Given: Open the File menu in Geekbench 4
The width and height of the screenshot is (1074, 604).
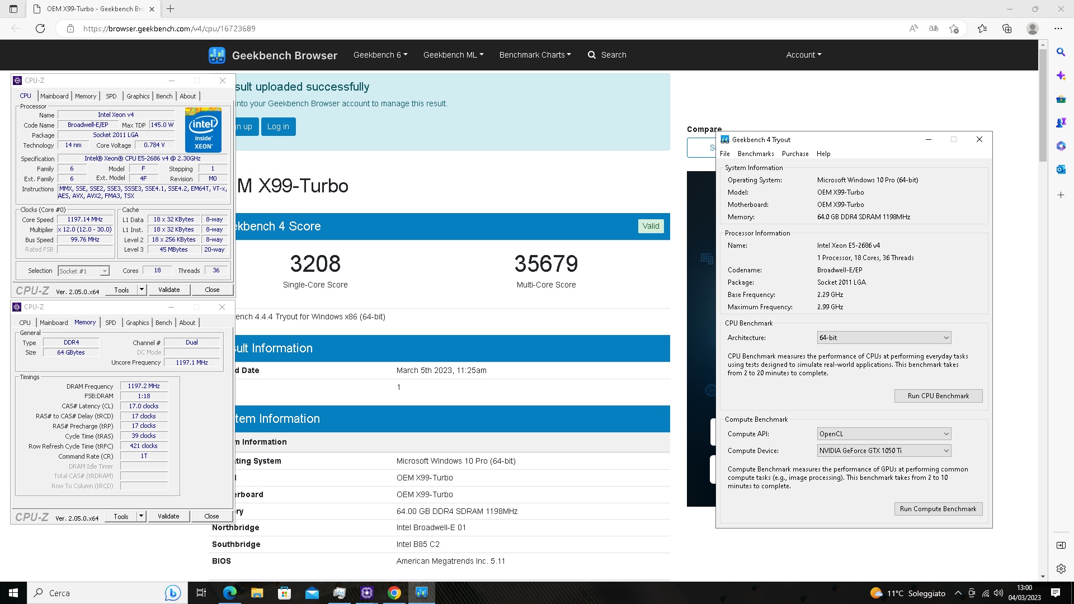Looking at the screenshot, I should tap(725, 154).
